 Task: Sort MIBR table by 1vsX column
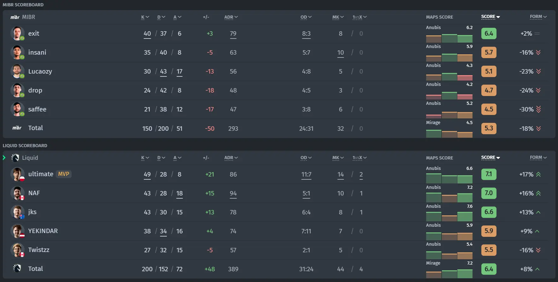(x=360, y=17)
